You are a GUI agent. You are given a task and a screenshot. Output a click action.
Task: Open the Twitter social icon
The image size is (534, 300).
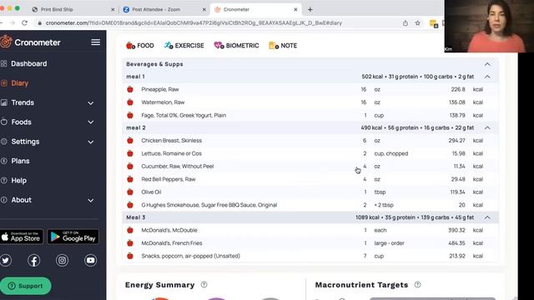[x=6, y=261]
